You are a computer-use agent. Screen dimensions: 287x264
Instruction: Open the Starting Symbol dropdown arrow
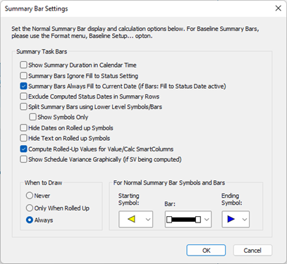click(x=148, y=220)
